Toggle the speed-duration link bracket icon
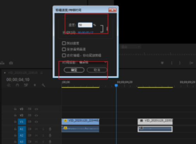The height and width of the screenshot is (144, 196). click(x=102, y=29)
